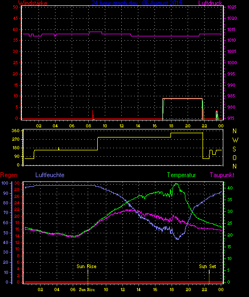Click the Sun Rise marker line
The width and height of the screenshot is (249, 297).
(88, 276)
